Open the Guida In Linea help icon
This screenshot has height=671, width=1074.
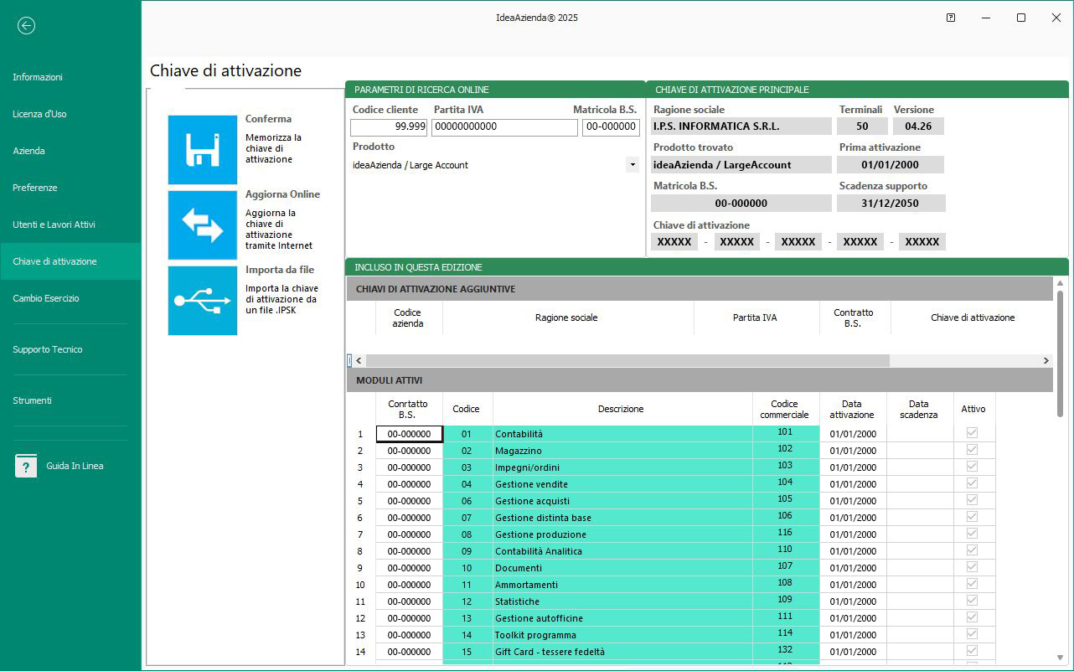pos(26,467)
